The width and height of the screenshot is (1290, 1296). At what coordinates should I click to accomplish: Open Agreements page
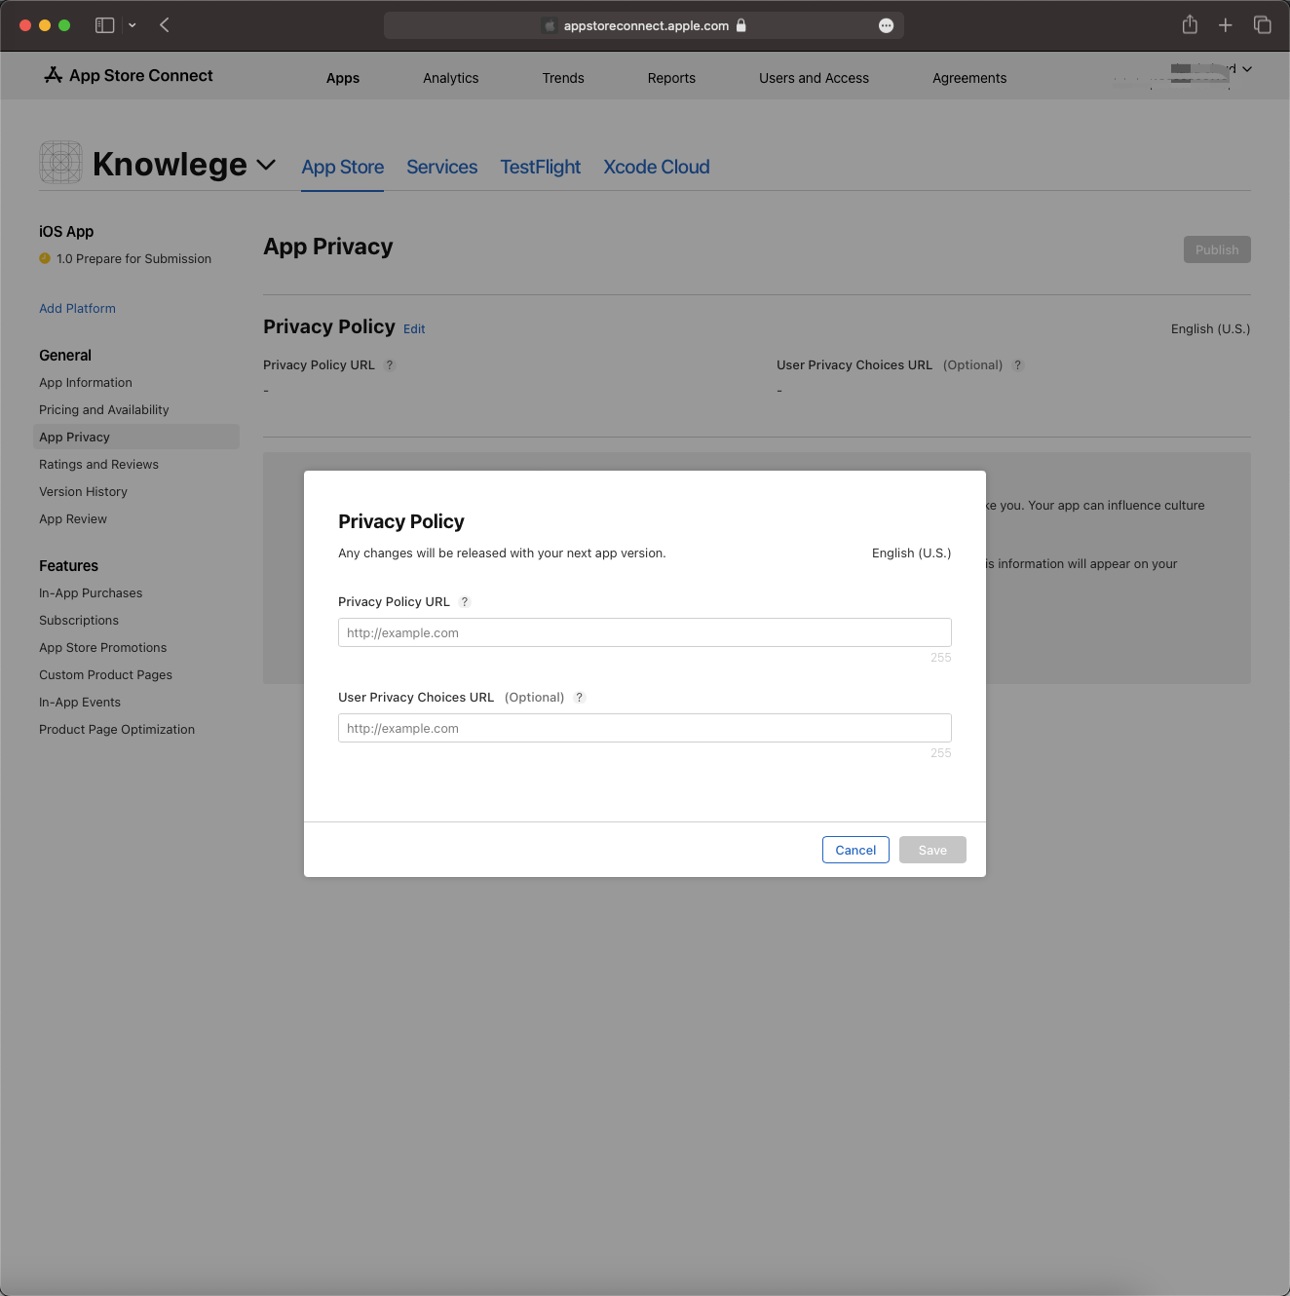click(x=969, y=78)
